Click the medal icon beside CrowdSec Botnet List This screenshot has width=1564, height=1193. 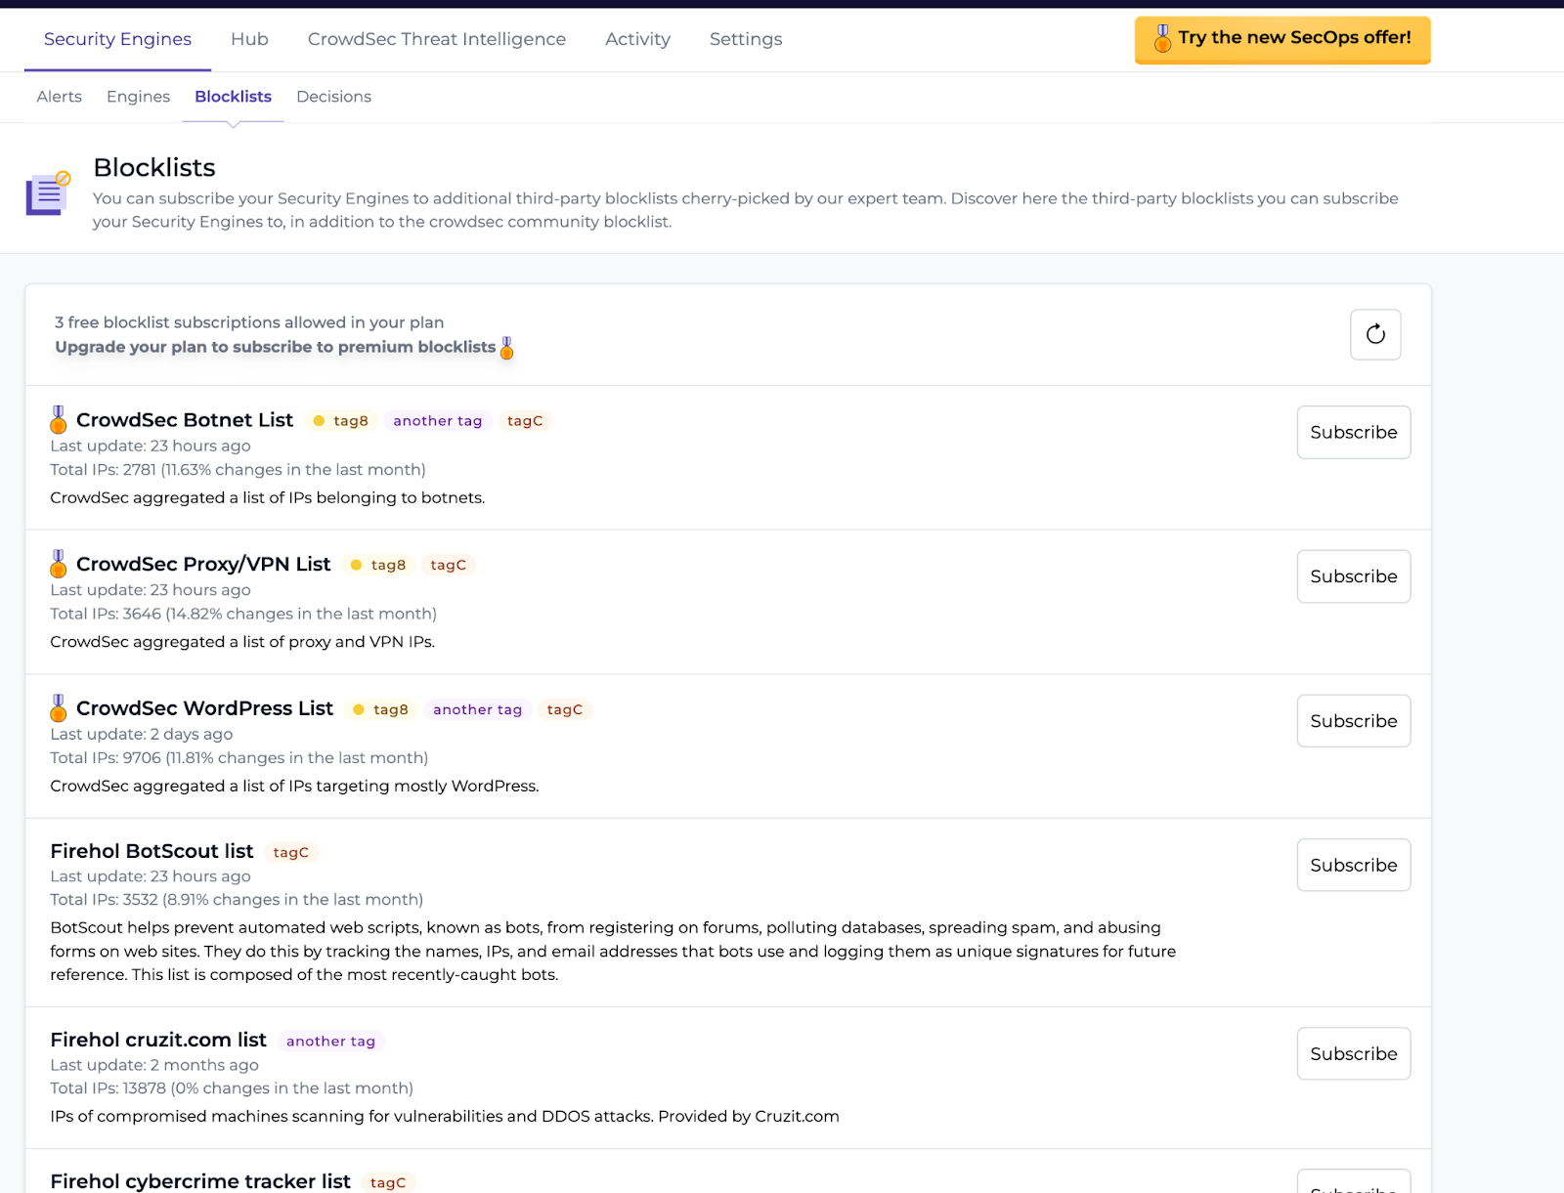[x=59, y=420]
